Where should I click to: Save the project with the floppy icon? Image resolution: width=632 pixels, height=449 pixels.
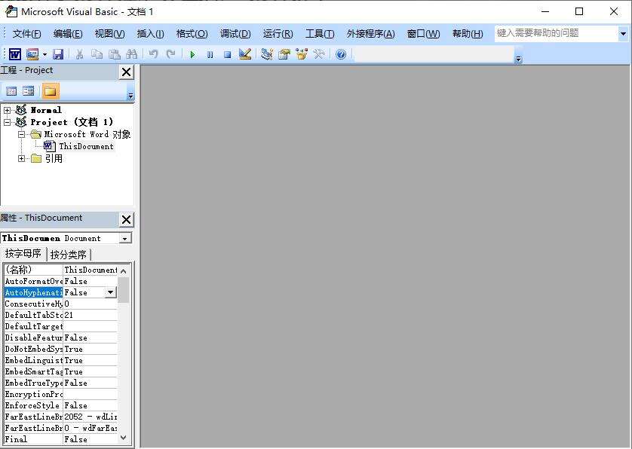click(x=58, y=54)
